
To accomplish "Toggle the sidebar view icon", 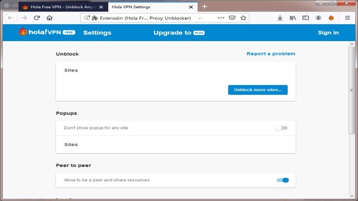I will (x=305, y=18).
